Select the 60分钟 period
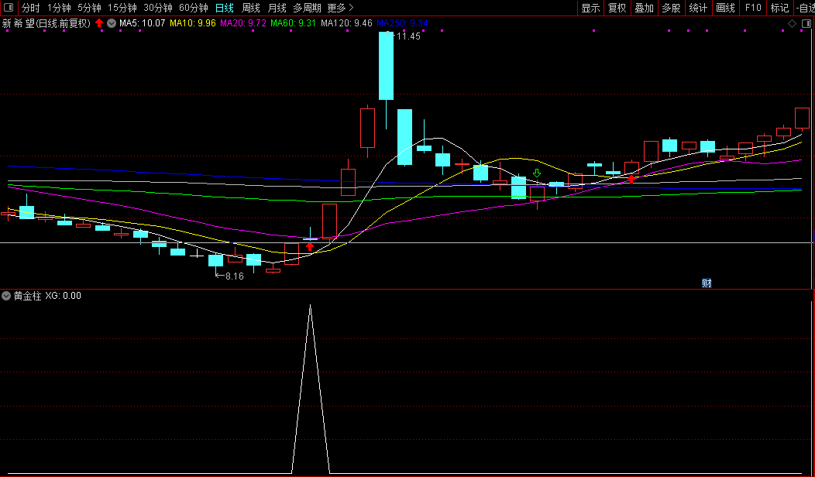Image resolution: width=815 pixels, height=477 pixels. [194, 8]
